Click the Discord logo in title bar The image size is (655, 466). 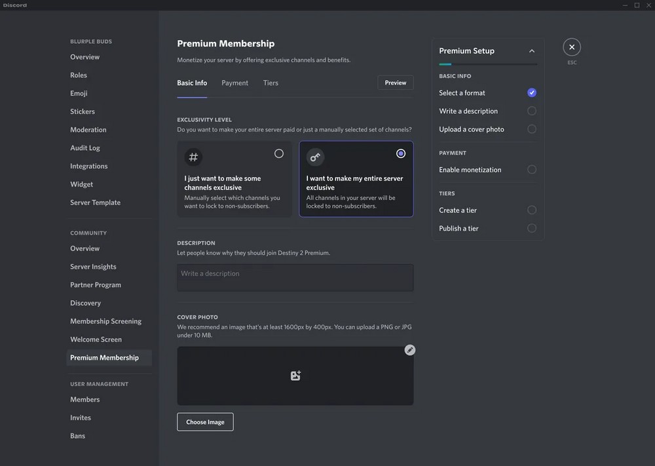(14, 5)
